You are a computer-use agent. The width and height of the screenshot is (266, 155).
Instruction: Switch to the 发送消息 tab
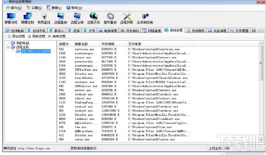[x=218, y=31]
